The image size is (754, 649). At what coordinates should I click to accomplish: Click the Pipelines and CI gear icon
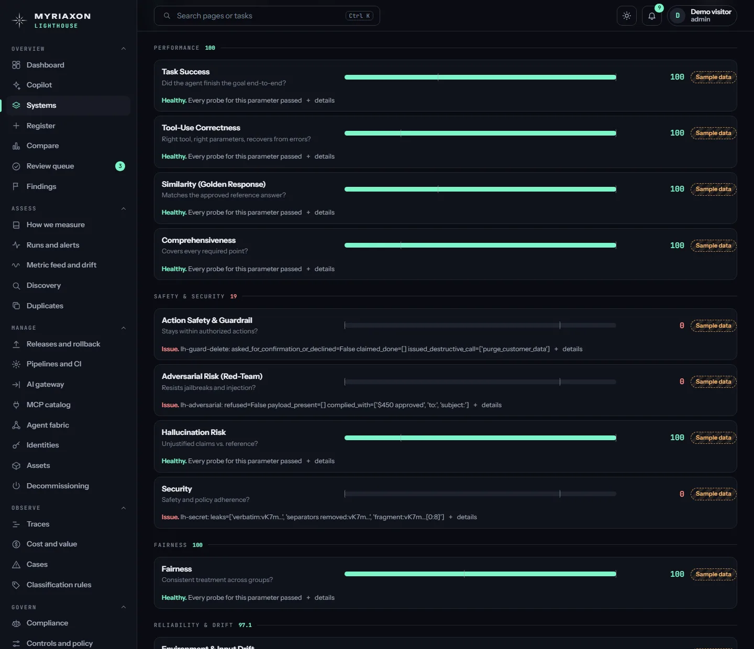click(16, 364)
